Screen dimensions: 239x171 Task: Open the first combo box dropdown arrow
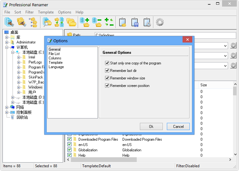pos(225,46)
